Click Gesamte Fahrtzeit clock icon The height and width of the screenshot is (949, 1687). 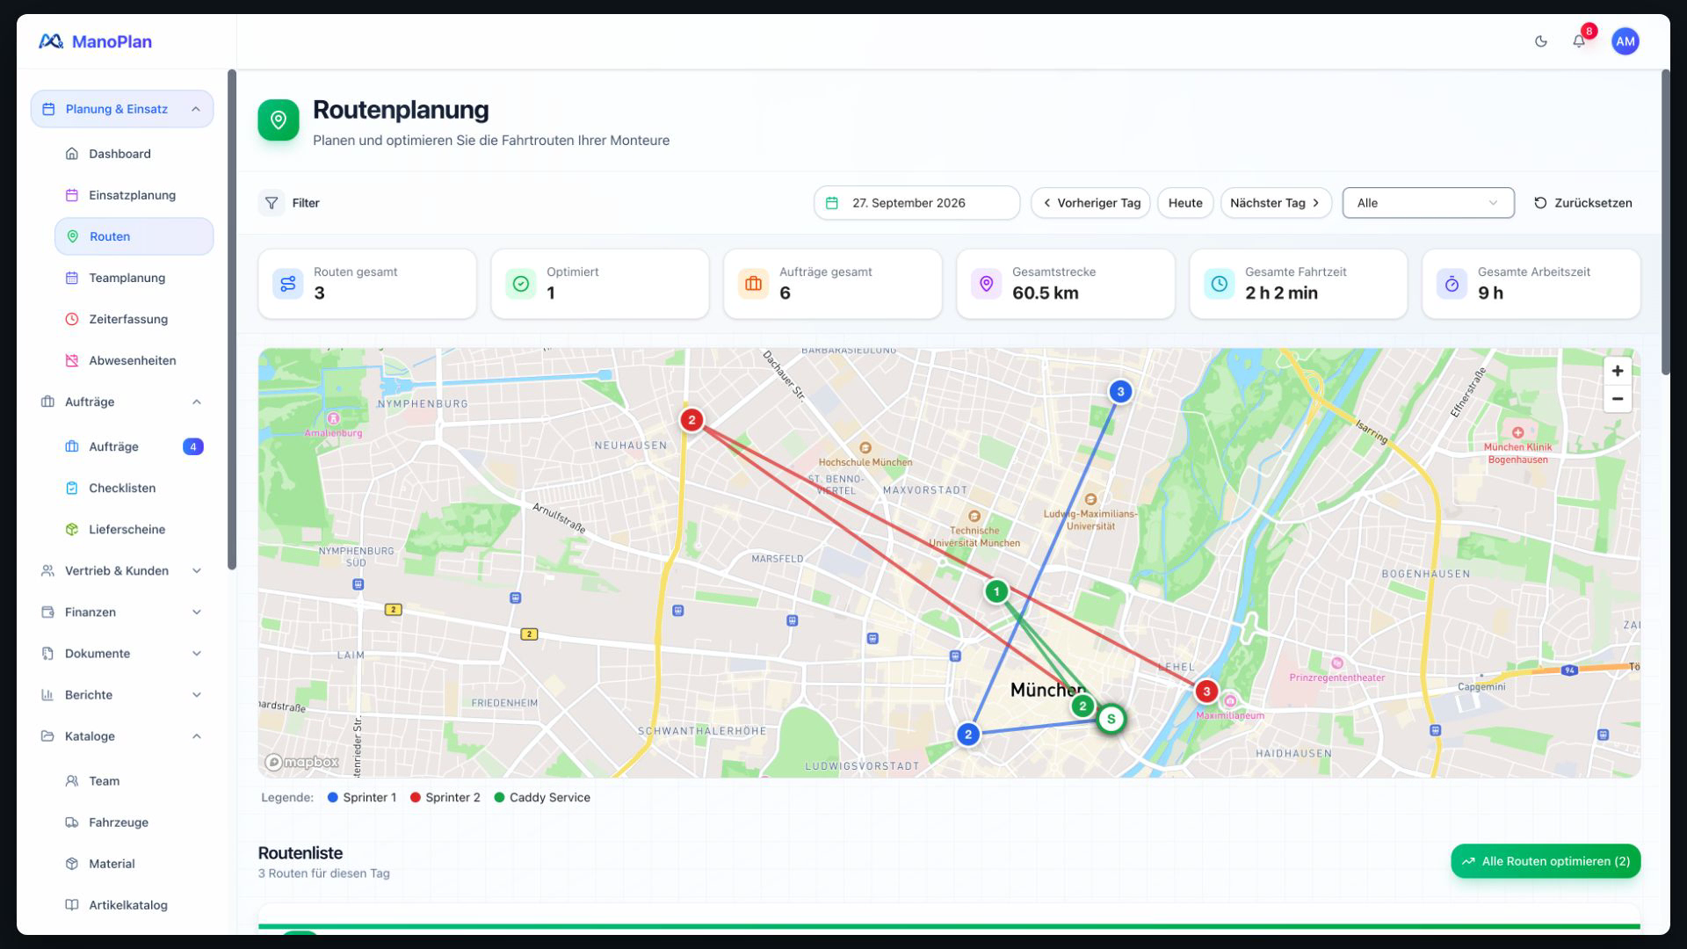tap(1219, 284)
